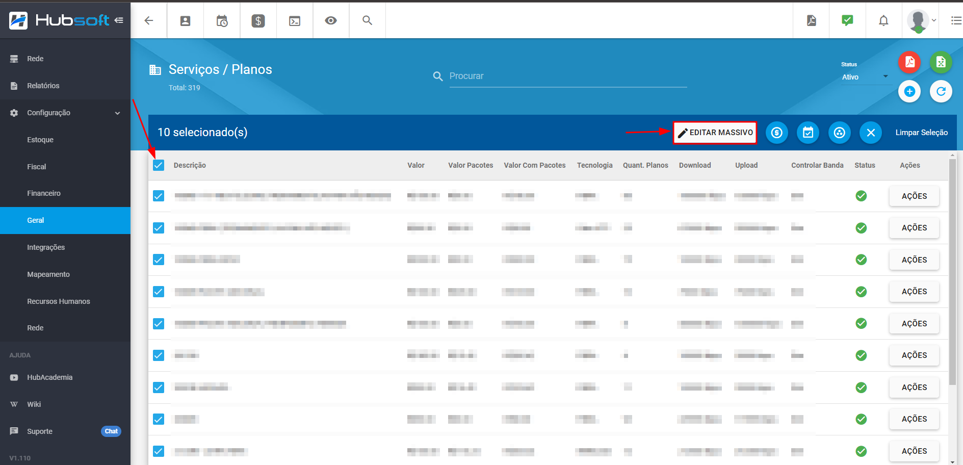
Task: Open the client contact card icon
Action: point(186,21)
